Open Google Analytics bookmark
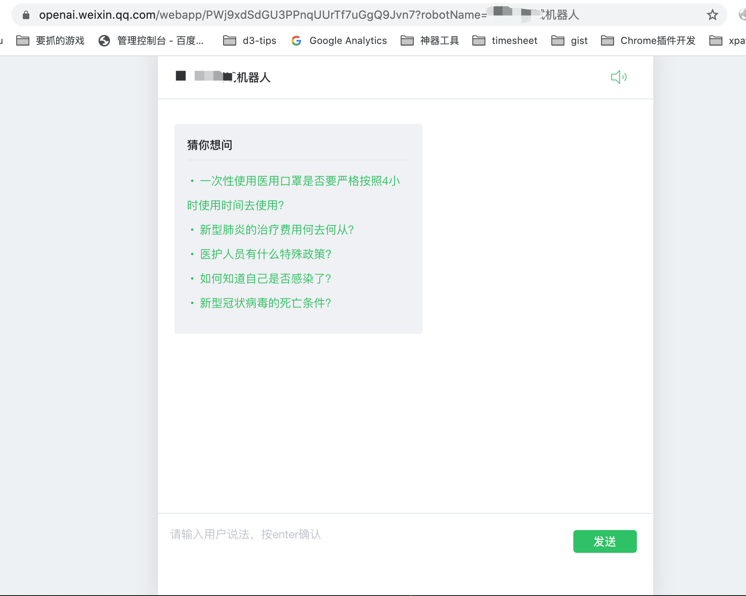Screen dimensions: 746x596 click(339, 41)
